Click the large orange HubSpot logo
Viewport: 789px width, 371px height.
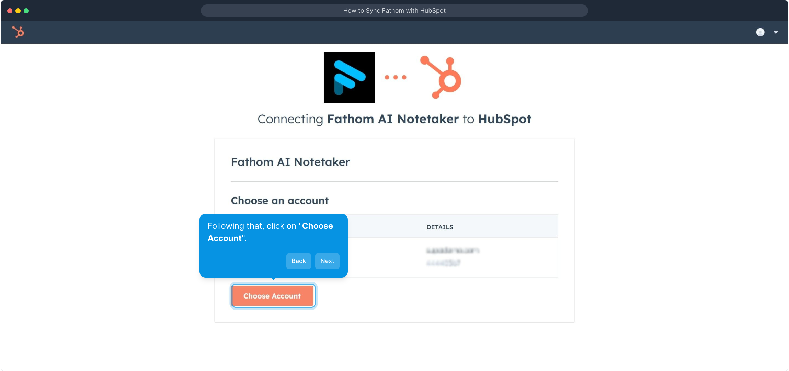[441, 77]
